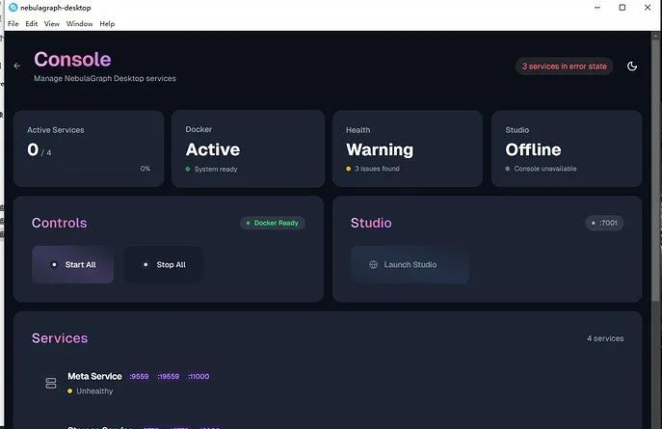
Task: Open the Window menu
Action: click(79, 24)
